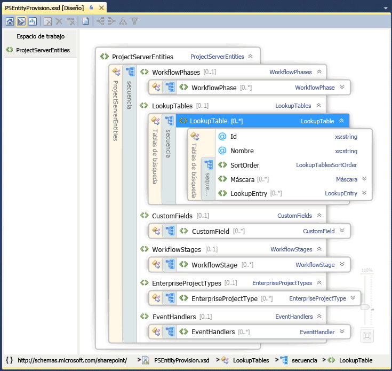This screenshot has height=371, width=392.
Task: Collapse the selected LookupTable element
Action: click(341, 121)
